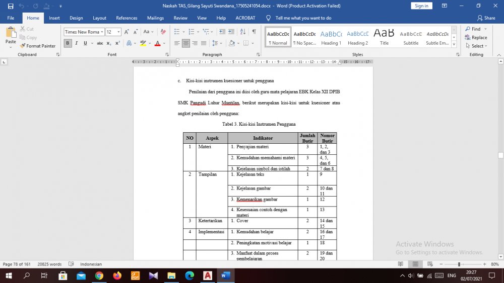
Task: Apply the Heading 1 style
Action: 331,37
